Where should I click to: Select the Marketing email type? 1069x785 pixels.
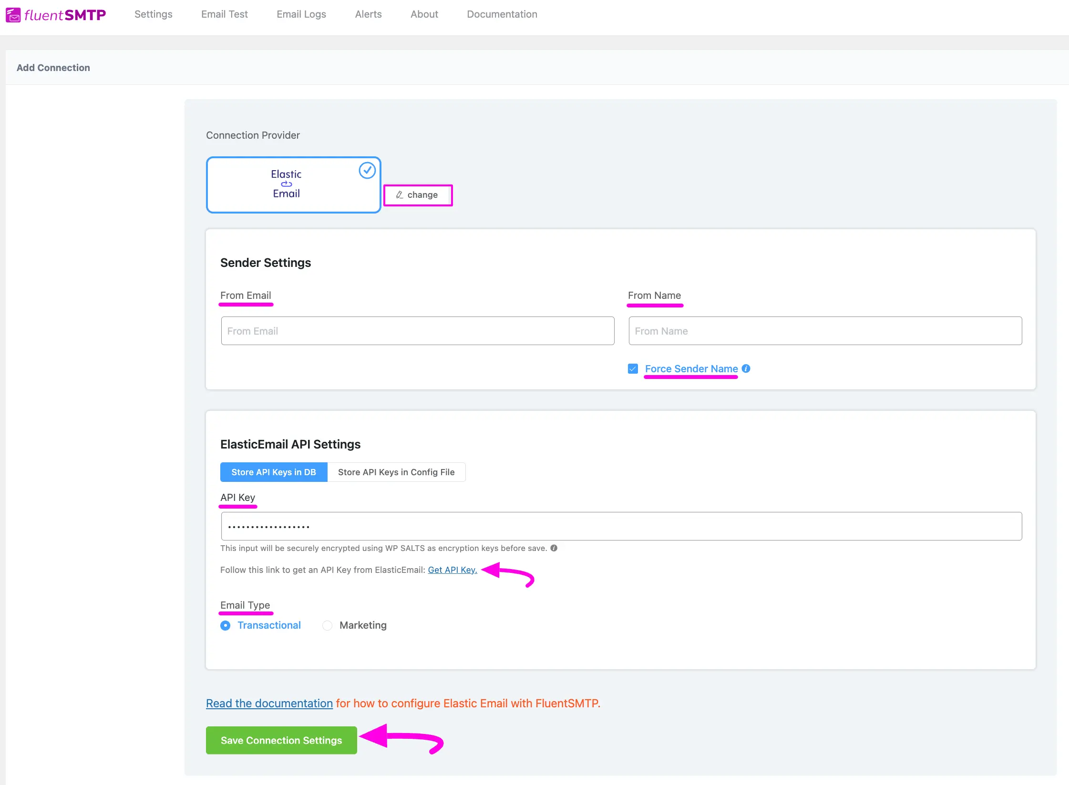(354, 625)
